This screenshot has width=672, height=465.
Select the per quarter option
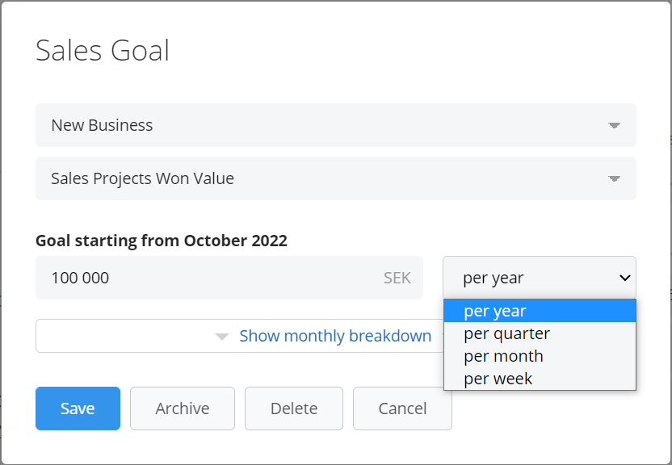click(506, 333)
